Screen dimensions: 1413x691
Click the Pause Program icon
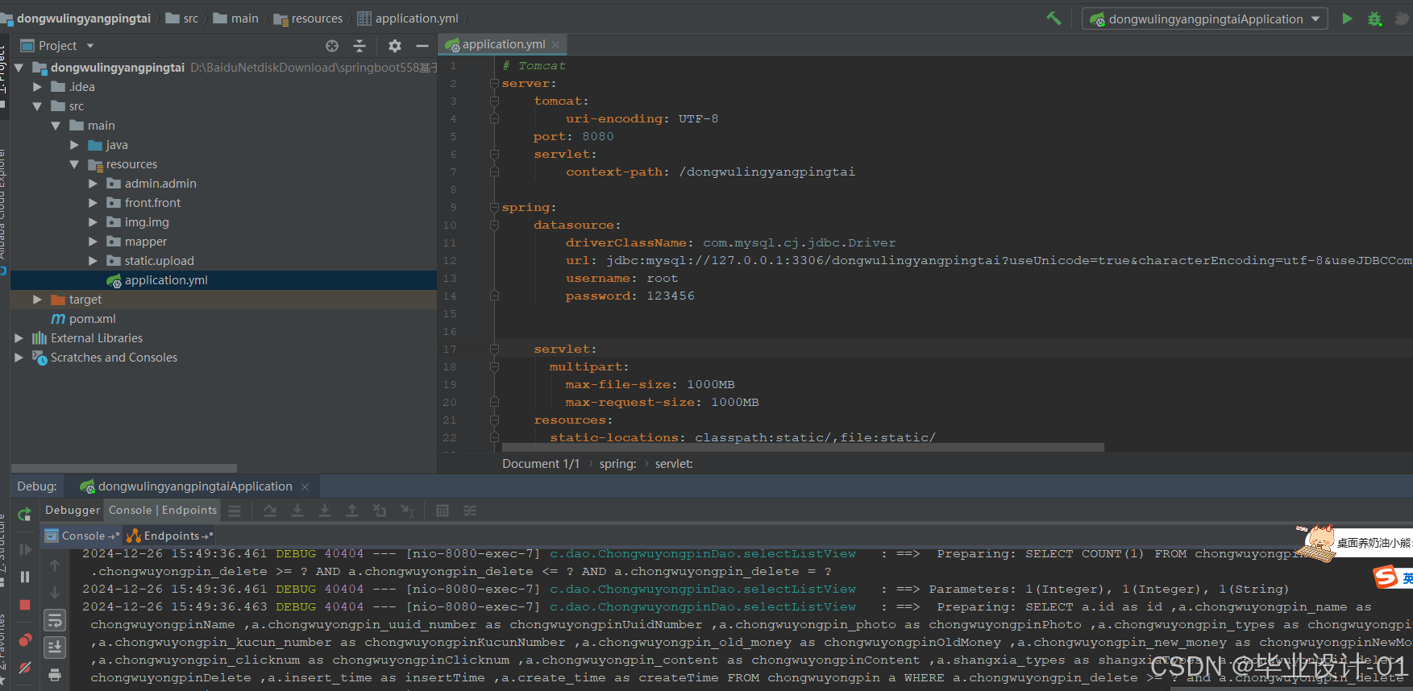(25, 577)
